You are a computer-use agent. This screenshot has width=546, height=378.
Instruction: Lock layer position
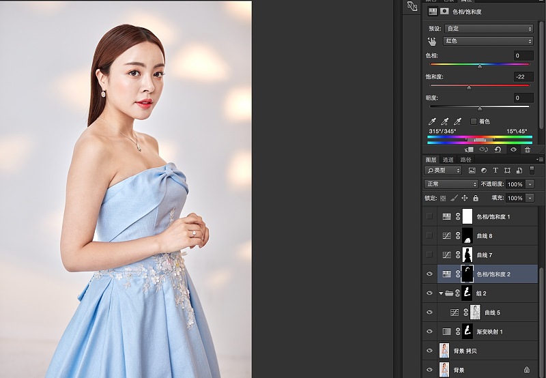pos(465,198)
